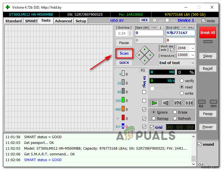Select the Remap radio option
The width and height of the screenshot is (222, 170).
coord(154,118)
